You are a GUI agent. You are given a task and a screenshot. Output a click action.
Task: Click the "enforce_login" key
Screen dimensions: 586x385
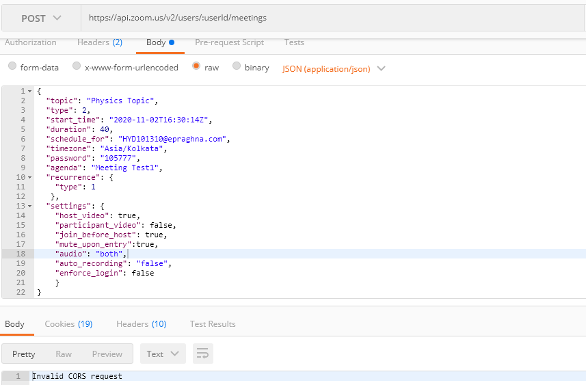click(89, 273)
